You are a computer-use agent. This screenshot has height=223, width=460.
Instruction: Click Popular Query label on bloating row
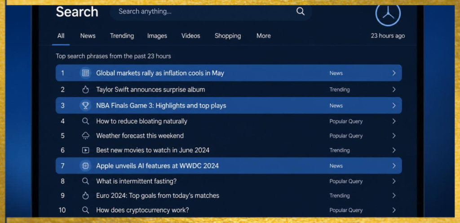click(x=346, y=121)
